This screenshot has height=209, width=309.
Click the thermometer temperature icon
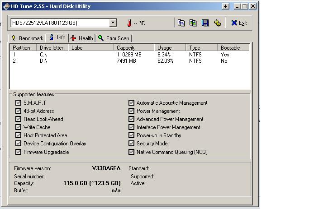point(129,23)
